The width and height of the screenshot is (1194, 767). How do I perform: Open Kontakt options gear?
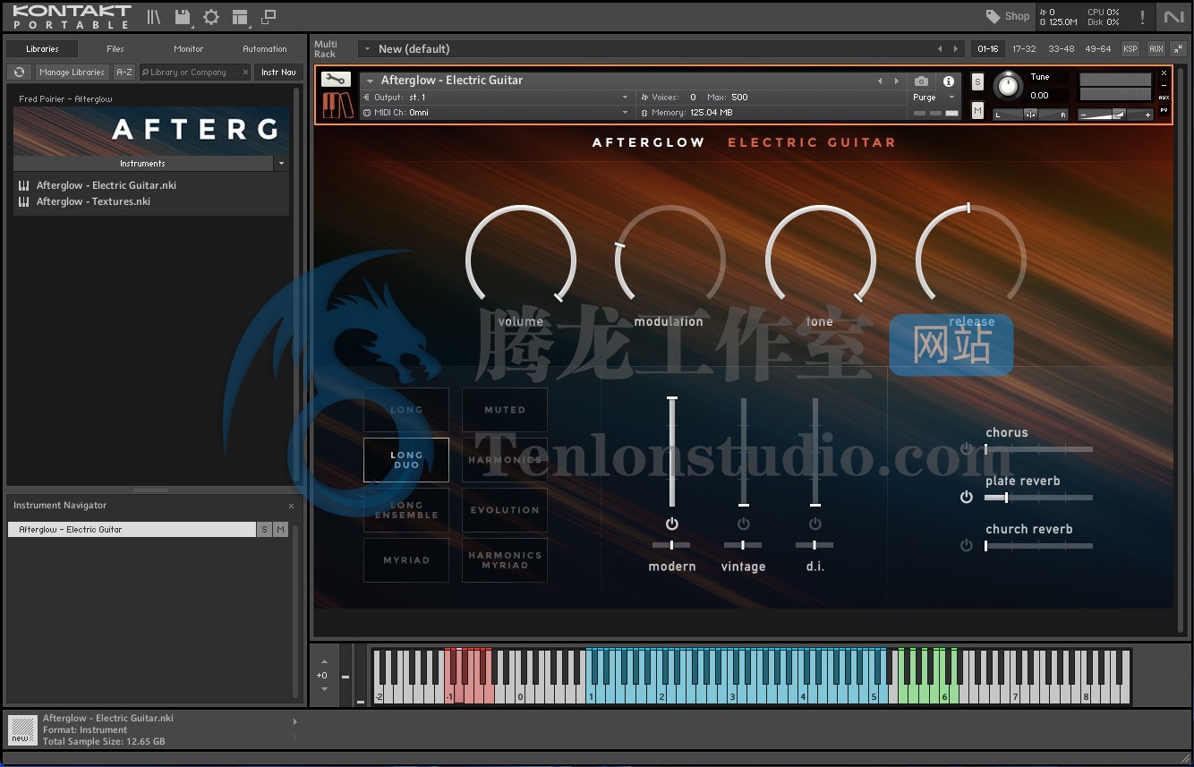click(211, 17)
